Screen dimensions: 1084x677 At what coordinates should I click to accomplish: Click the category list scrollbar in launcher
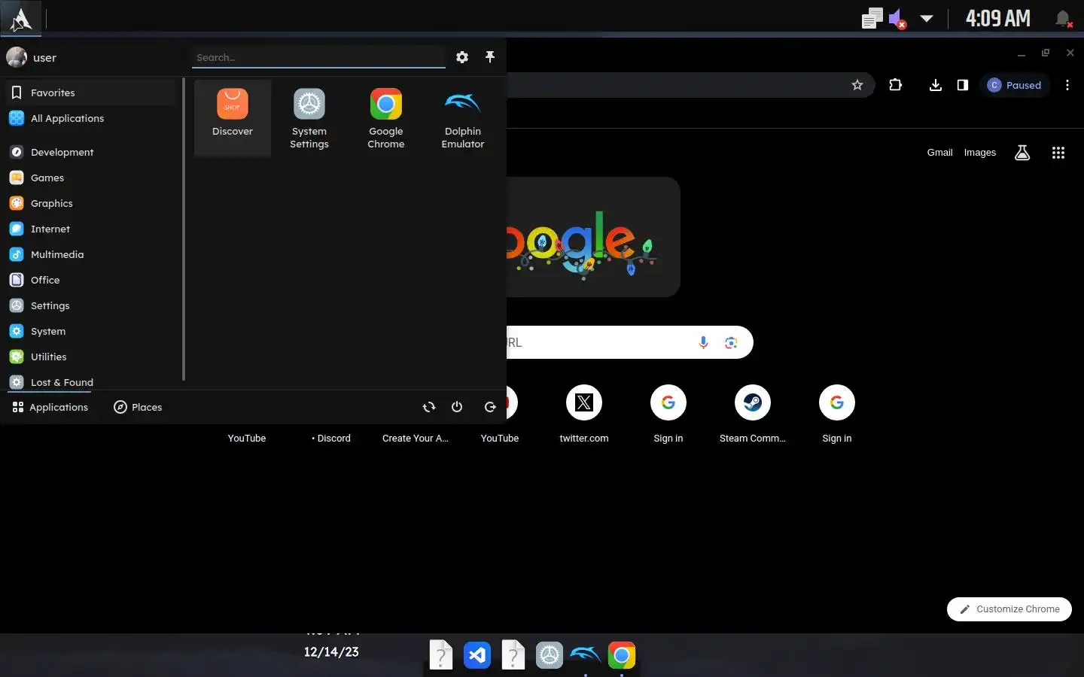(184, 229)
